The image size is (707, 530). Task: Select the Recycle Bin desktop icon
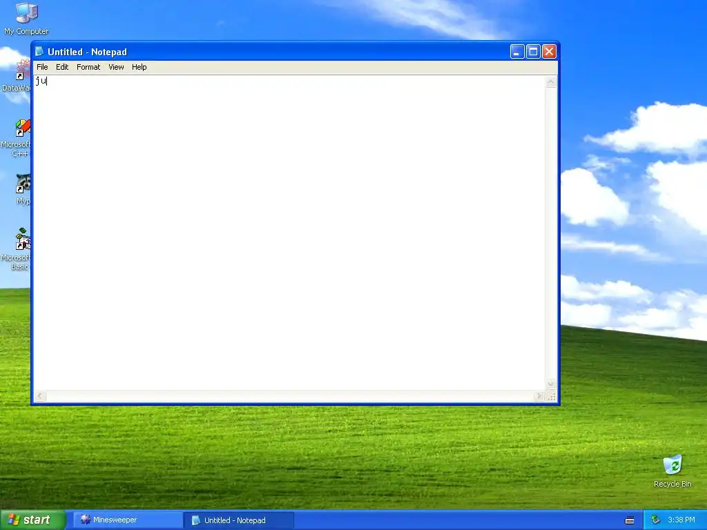672,471
